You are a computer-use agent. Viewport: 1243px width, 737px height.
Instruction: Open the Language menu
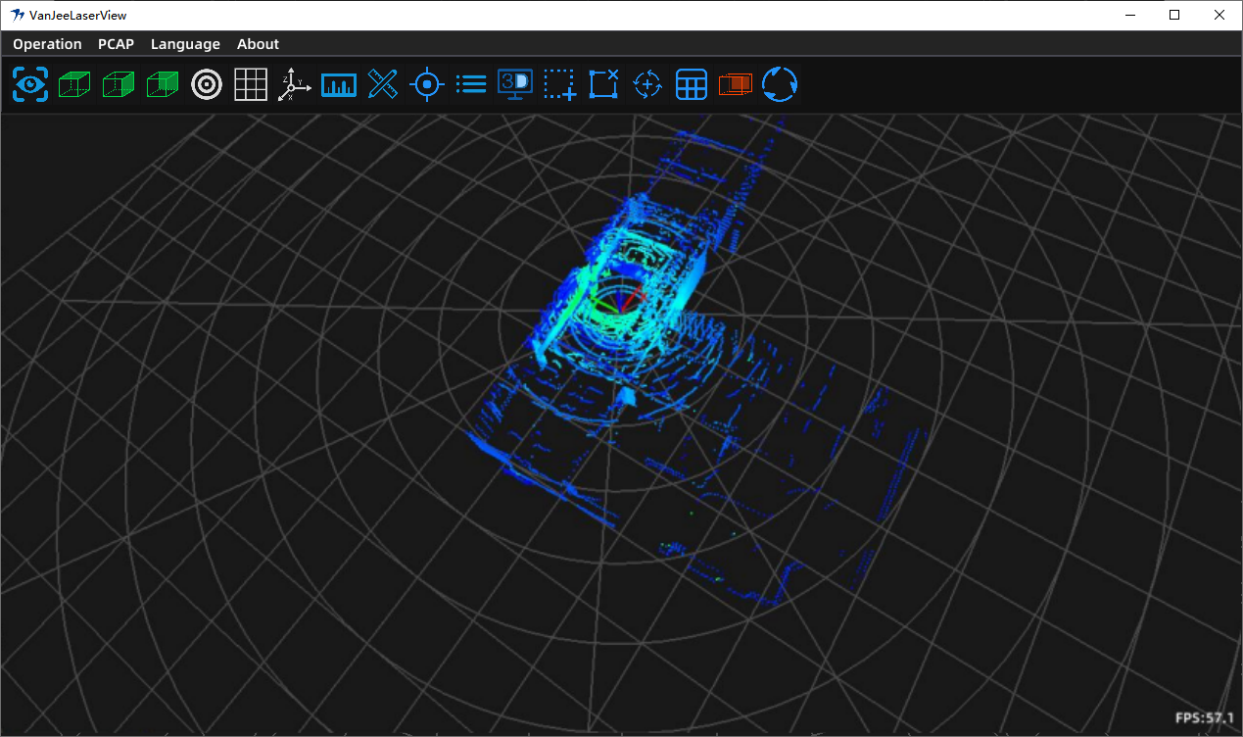point(185,44)
